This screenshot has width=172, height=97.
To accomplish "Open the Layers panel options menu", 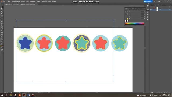I will tap(171, 5).
